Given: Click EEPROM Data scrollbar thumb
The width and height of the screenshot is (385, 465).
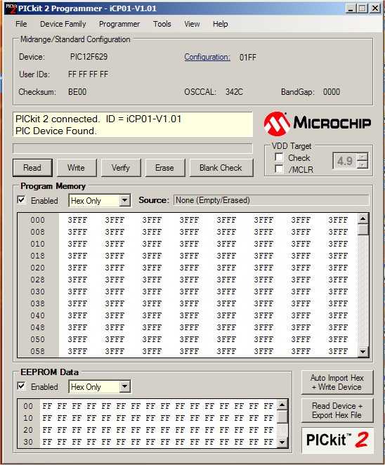Looking at the screenshot, I should tap(282, 417).
